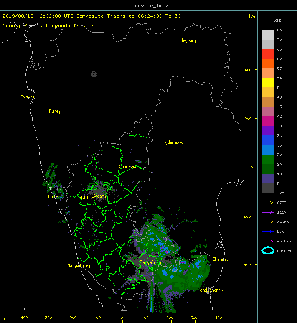Click the Shorapur station label
This screenshot has width=297, height=323.
click(x=128, y=166)
